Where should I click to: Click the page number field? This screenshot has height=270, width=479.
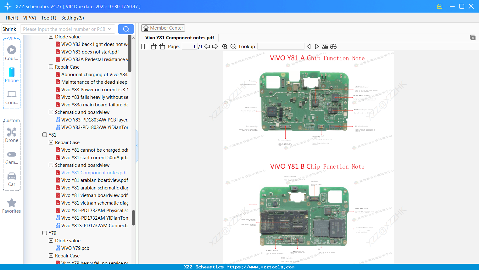click(190, 47)
